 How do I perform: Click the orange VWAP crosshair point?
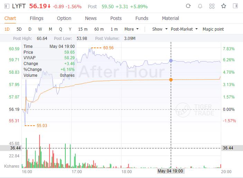(171, 80)
